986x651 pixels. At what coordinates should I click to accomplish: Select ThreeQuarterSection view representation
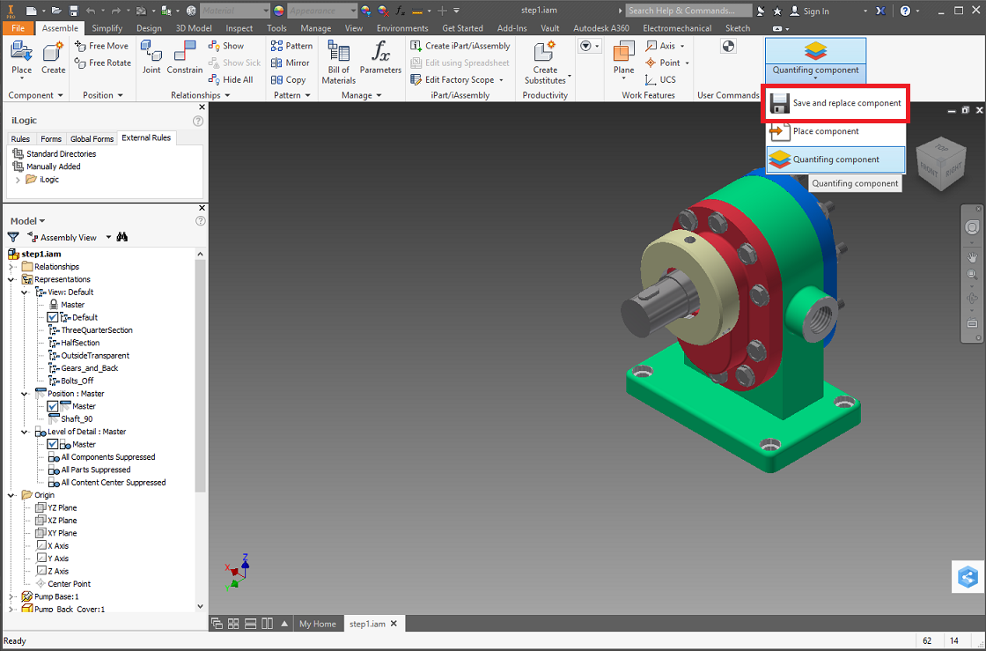(97, 330)
